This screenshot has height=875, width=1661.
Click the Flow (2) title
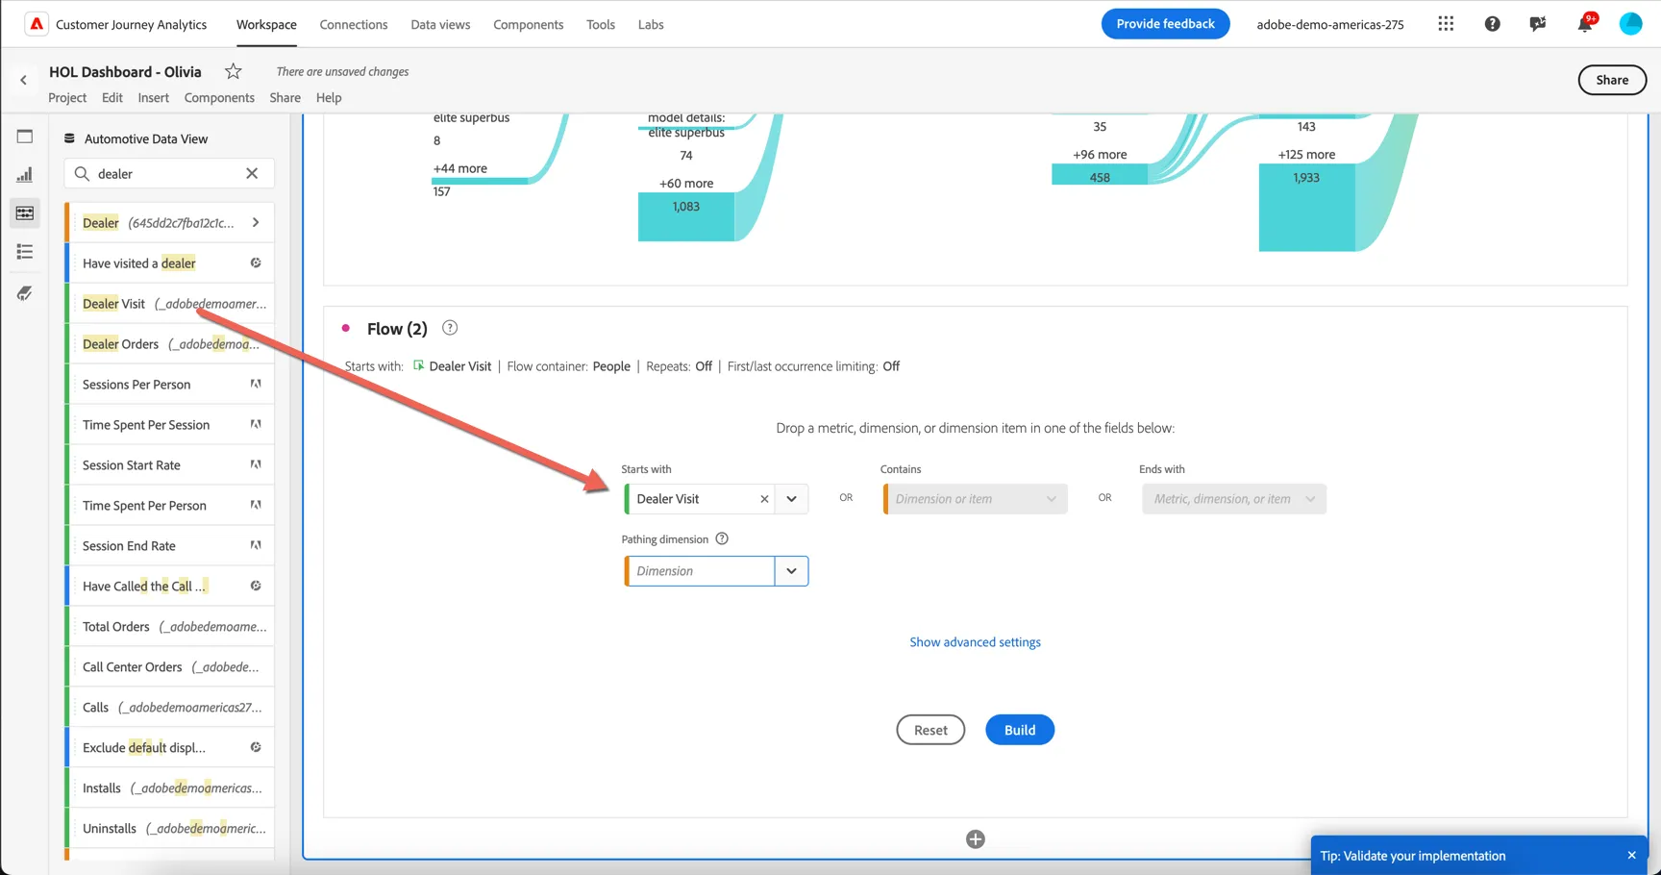[397, 329]
